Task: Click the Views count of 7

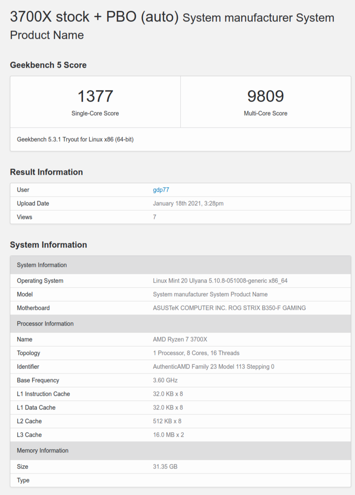Action: point(154,217)
